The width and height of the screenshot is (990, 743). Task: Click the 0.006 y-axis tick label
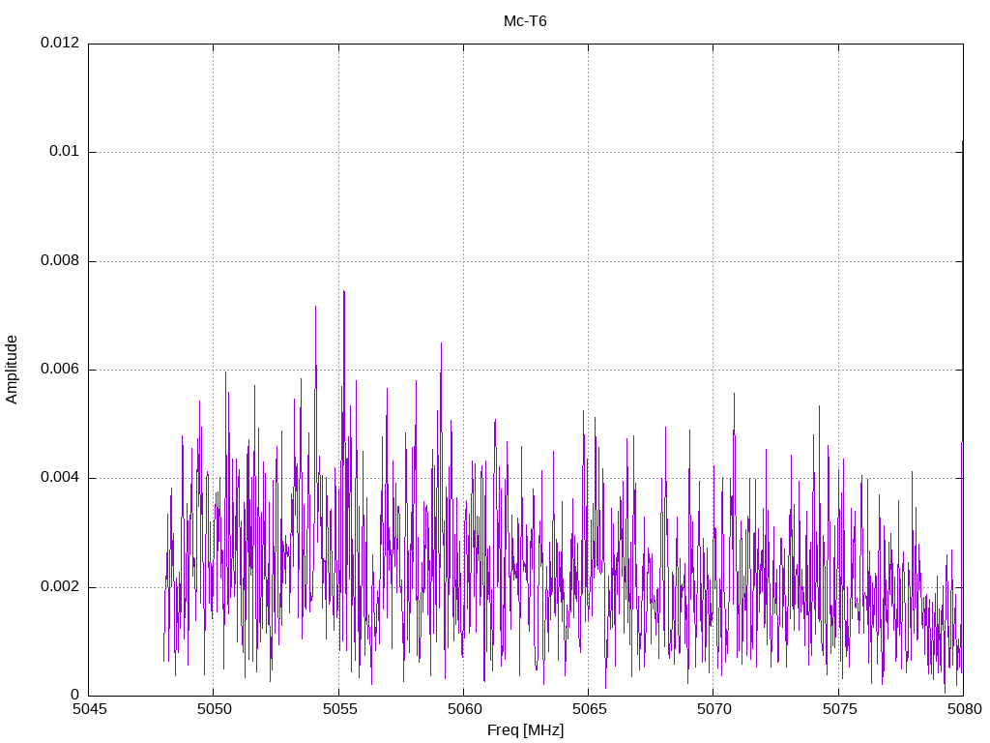point(60,370)
